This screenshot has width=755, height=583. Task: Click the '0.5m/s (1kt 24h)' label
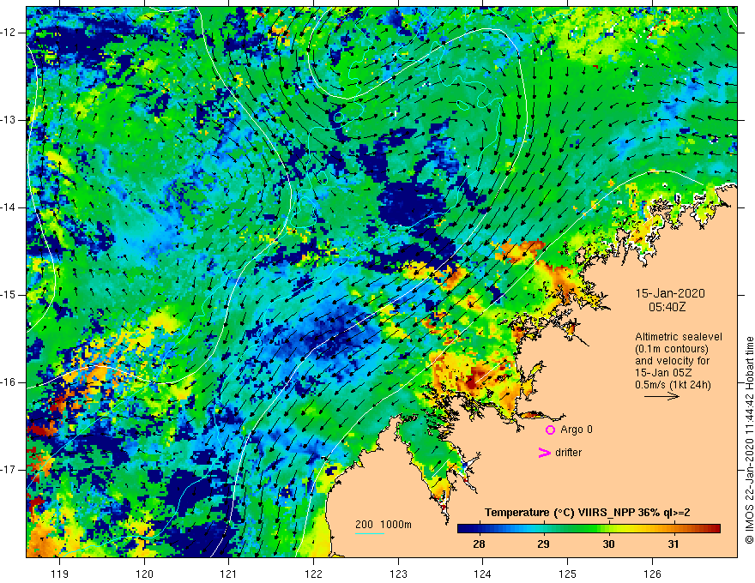[673, 384]
